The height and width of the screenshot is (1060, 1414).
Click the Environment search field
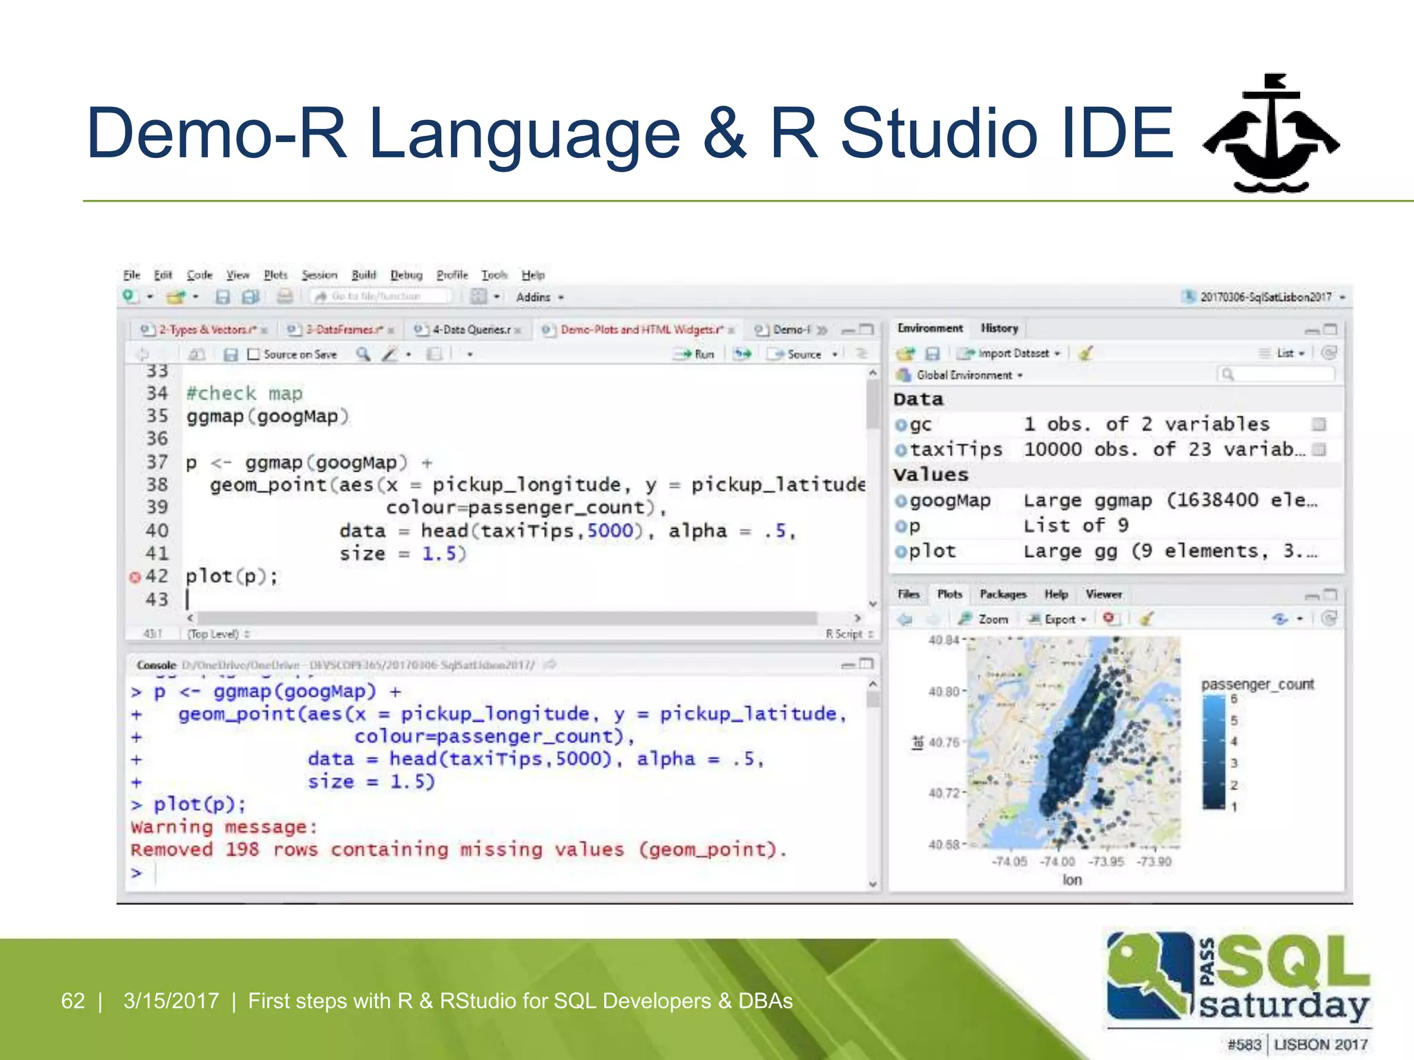1275,374
